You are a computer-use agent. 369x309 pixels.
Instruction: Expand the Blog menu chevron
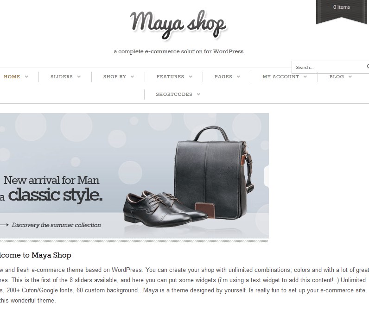click(350, 76)
